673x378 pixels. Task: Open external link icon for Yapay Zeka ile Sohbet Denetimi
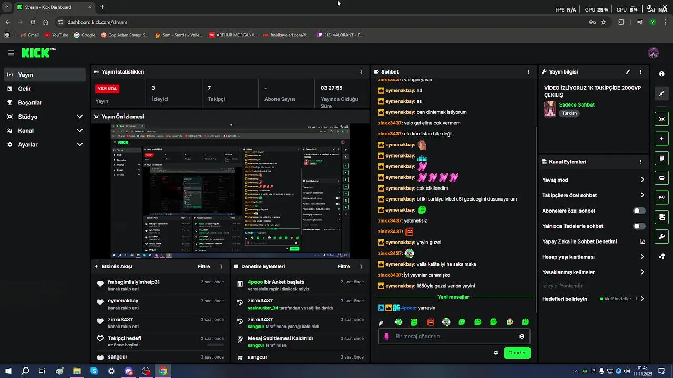pos(642,242)
